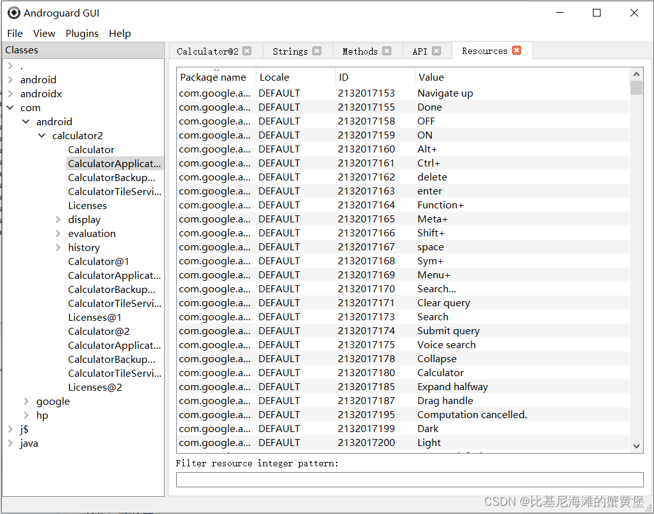Expand the androidx package node

(10, 94)
